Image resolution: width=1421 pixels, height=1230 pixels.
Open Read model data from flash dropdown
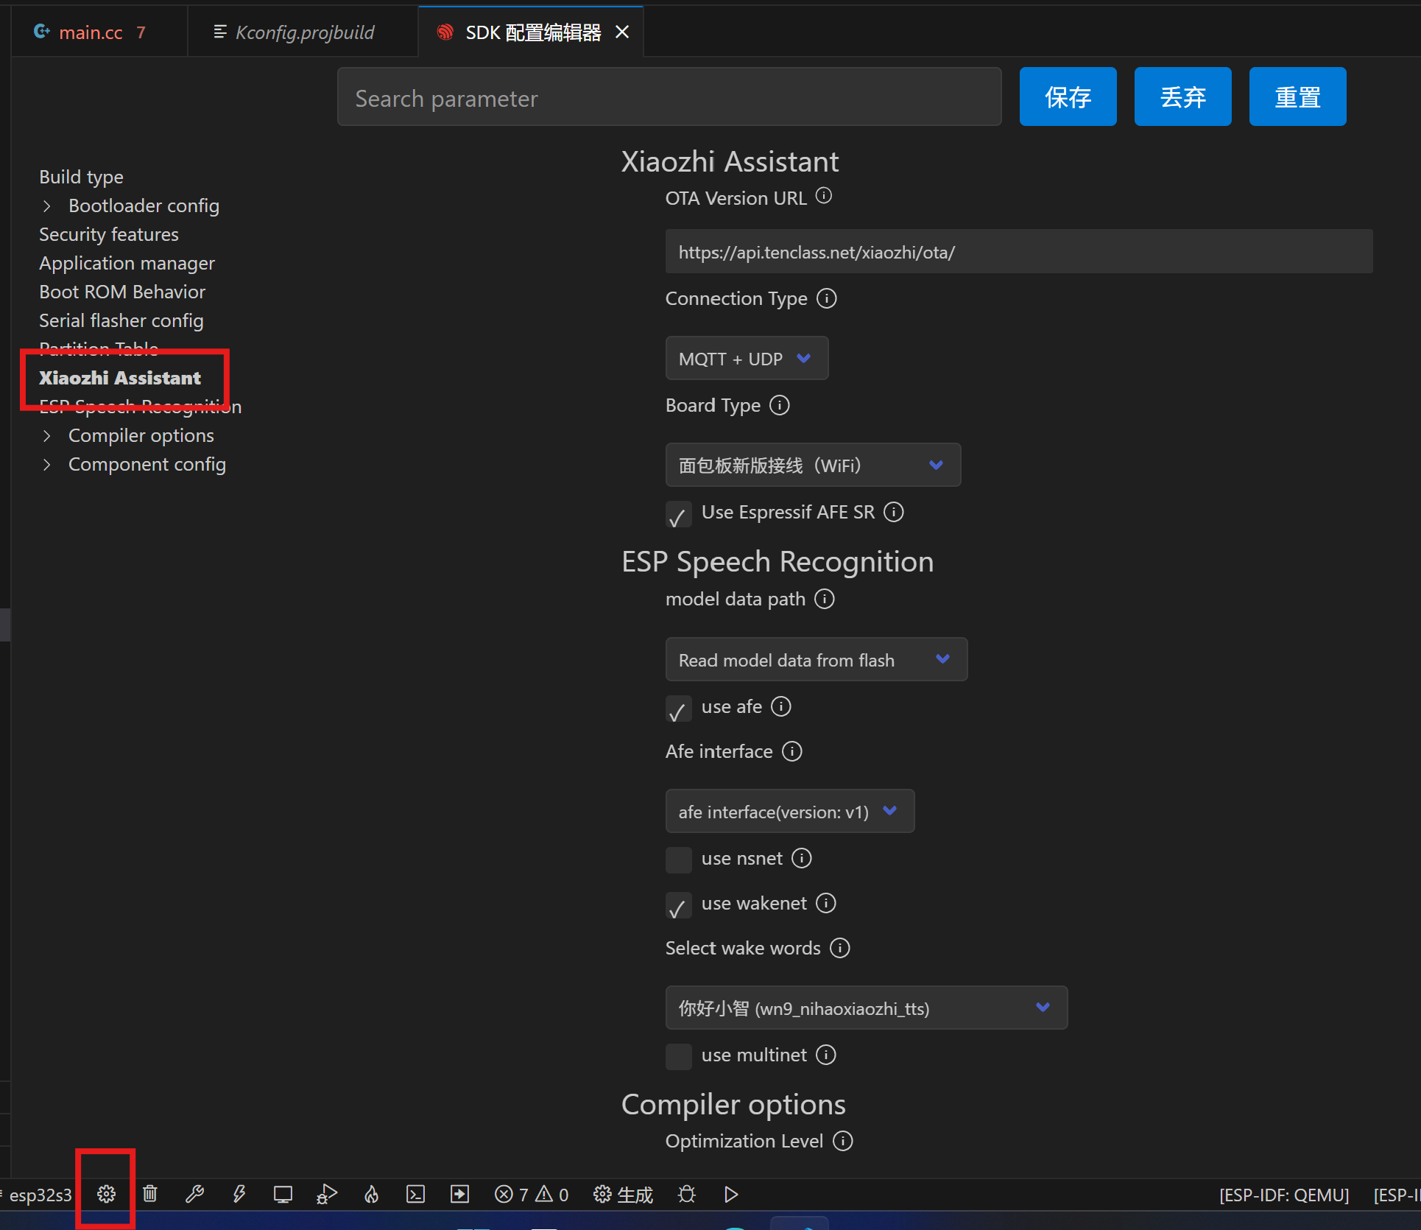816,659
